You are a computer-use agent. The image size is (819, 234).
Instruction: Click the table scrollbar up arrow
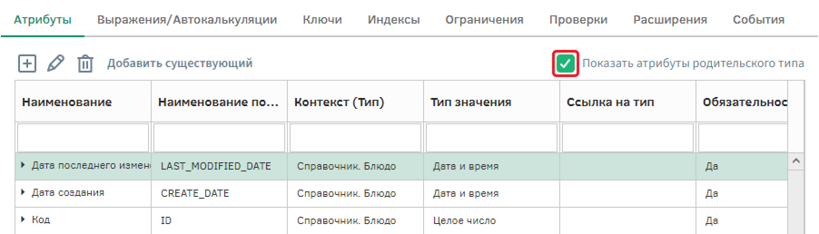796,161
